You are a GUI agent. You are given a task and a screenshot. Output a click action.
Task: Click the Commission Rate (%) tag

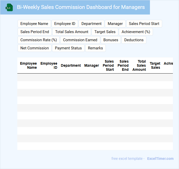tap(39, 40)
